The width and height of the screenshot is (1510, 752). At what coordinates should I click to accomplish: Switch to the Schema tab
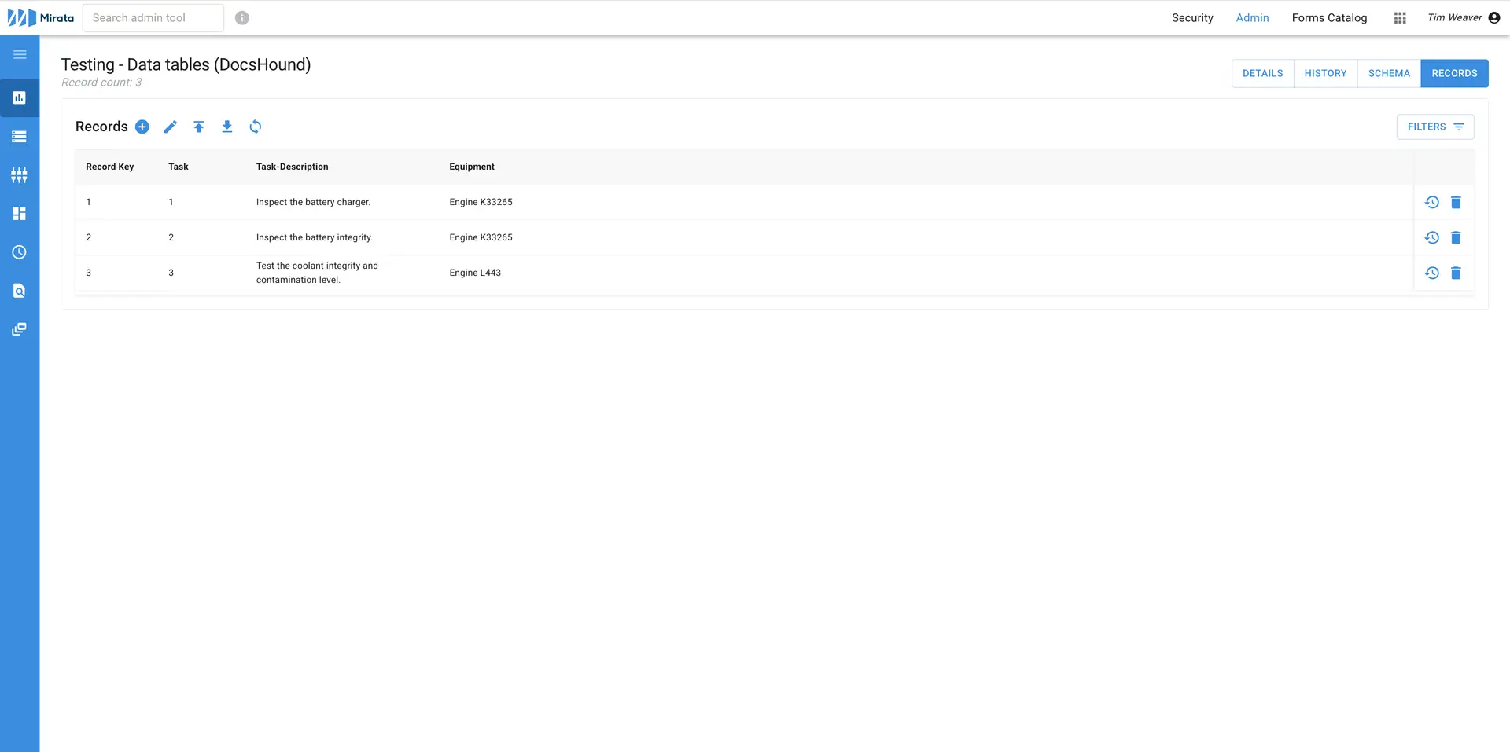(1389, 73)
